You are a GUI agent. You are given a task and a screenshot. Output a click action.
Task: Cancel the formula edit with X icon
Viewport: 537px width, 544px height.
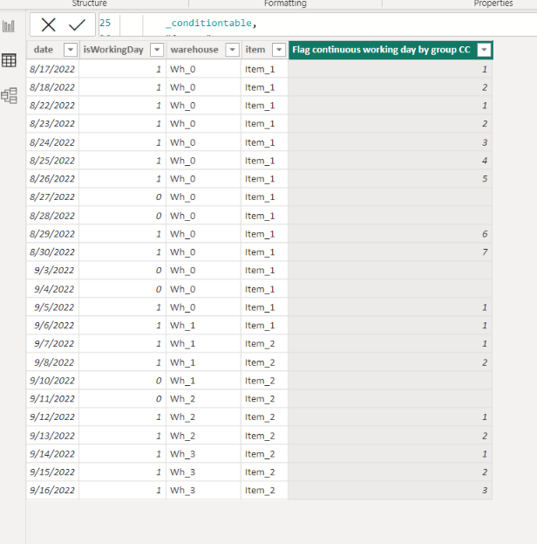tap(48, 24)
